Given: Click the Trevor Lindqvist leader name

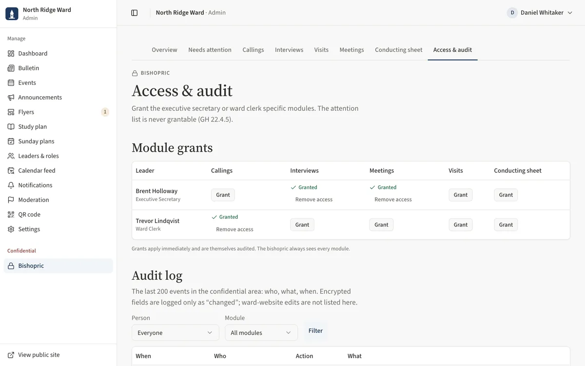Looking at the screenshot, I should 157,221.
